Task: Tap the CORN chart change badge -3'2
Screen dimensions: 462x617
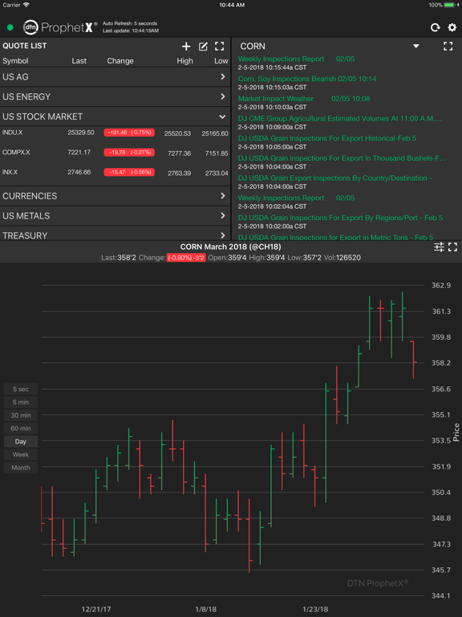Action: [x=186, y=258]
